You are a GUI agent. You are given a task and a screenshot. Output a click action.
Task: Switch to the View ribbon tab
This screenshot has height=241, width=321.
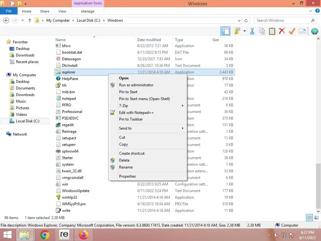pos(62,11)
